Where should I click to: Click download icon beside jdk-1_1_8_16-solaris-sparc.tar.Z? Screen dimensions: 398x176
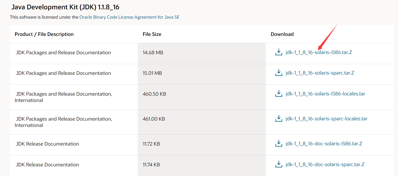point(279,73)
